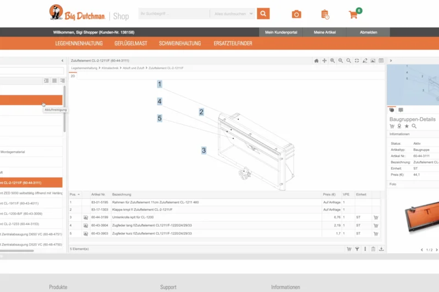439x292 pixels.
Task: Open the 'Alles durchsuchen' search scope dropdown
Action: point(233,14)
